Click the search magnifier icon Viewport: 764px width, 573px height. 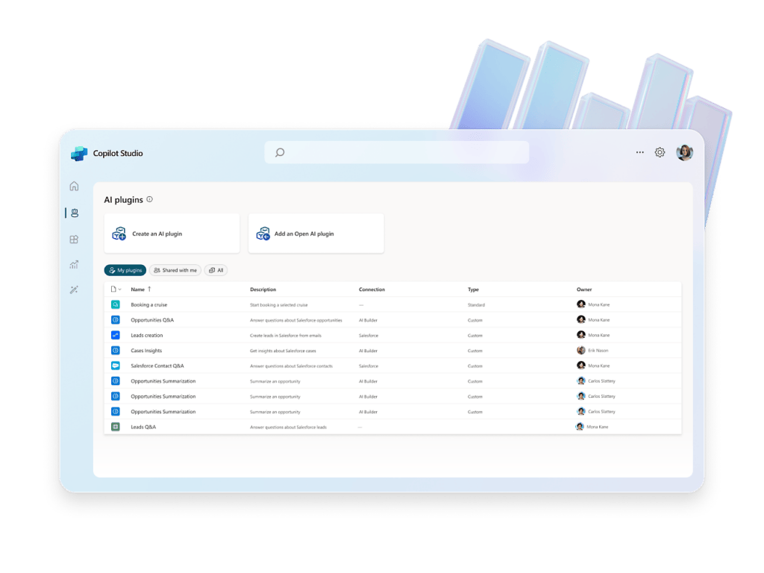point(280,152)
